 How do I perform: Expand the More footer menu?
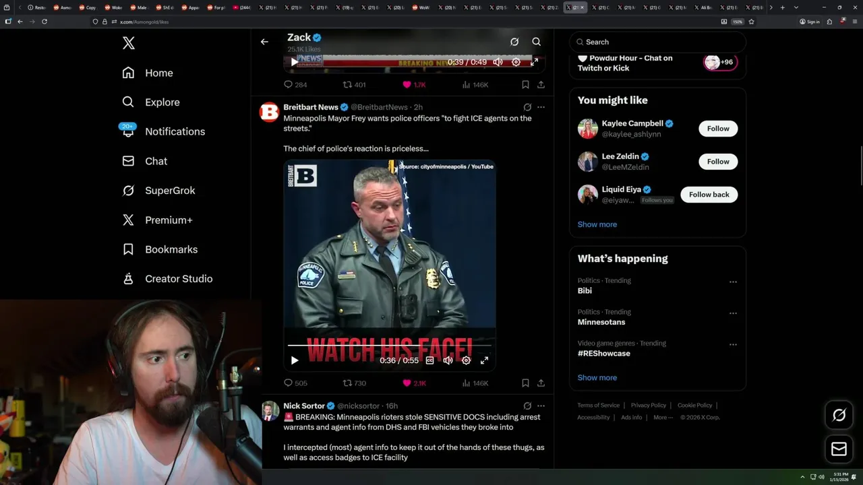(663, 418)
